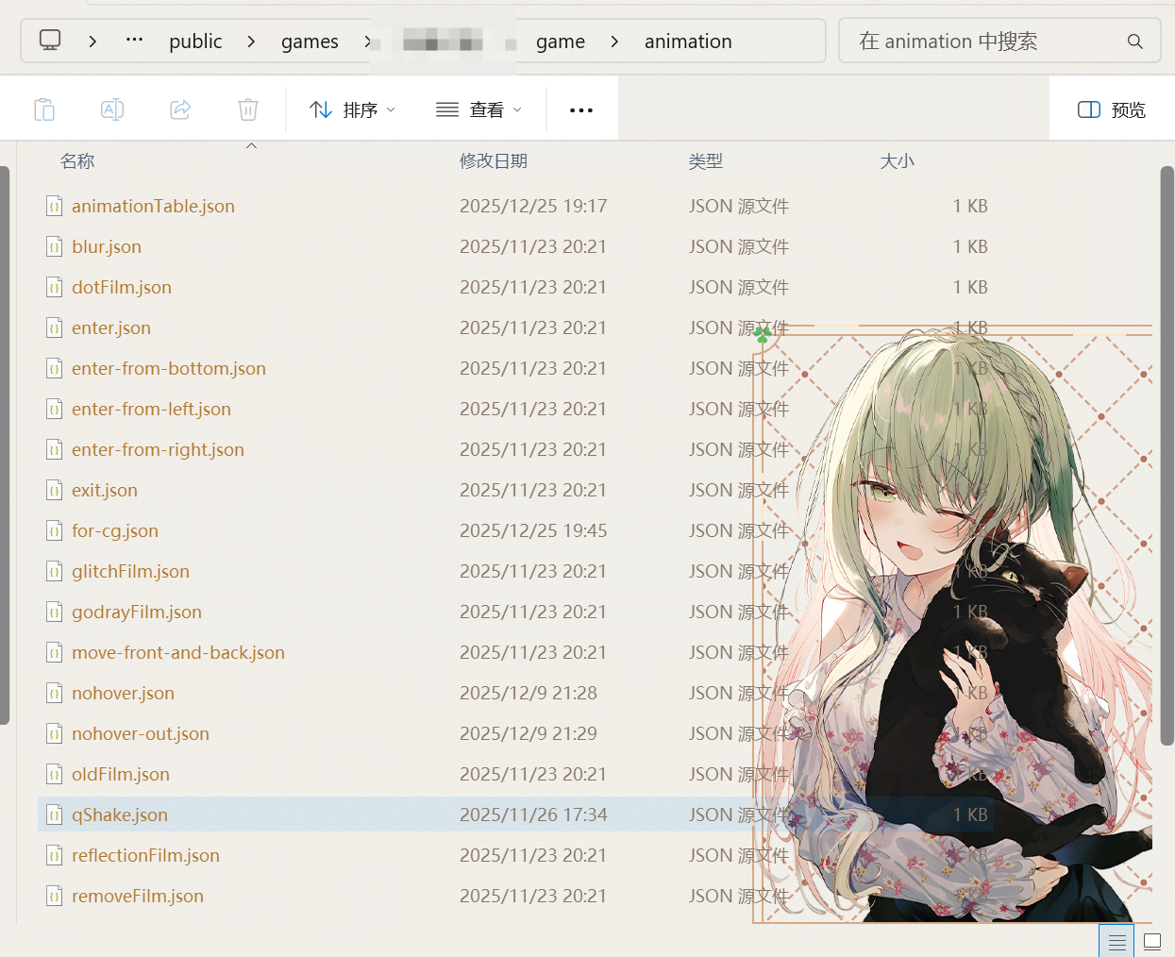Expand the chevron after game in path
This screenshot has height=957, width=1175.
614,42
